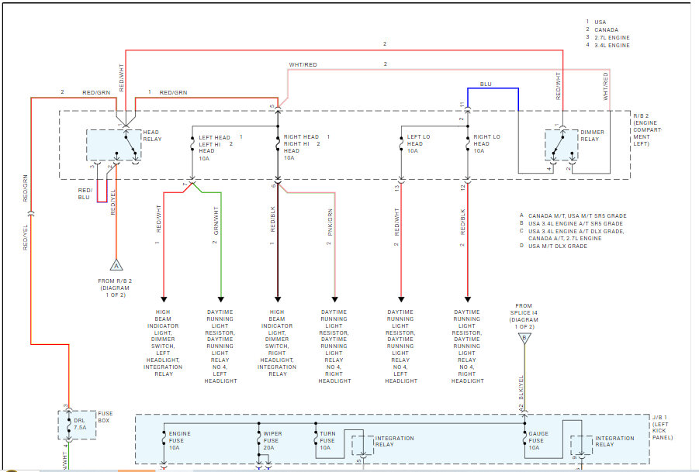The width and height of the screenshot is (699, 472).
Task: Click the PNK/GRN wire label
Action: pyautogui.click(x=330, y=222)
